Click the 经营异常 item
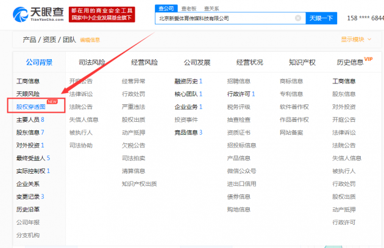The image size is (384, 248). click(133, 81)
